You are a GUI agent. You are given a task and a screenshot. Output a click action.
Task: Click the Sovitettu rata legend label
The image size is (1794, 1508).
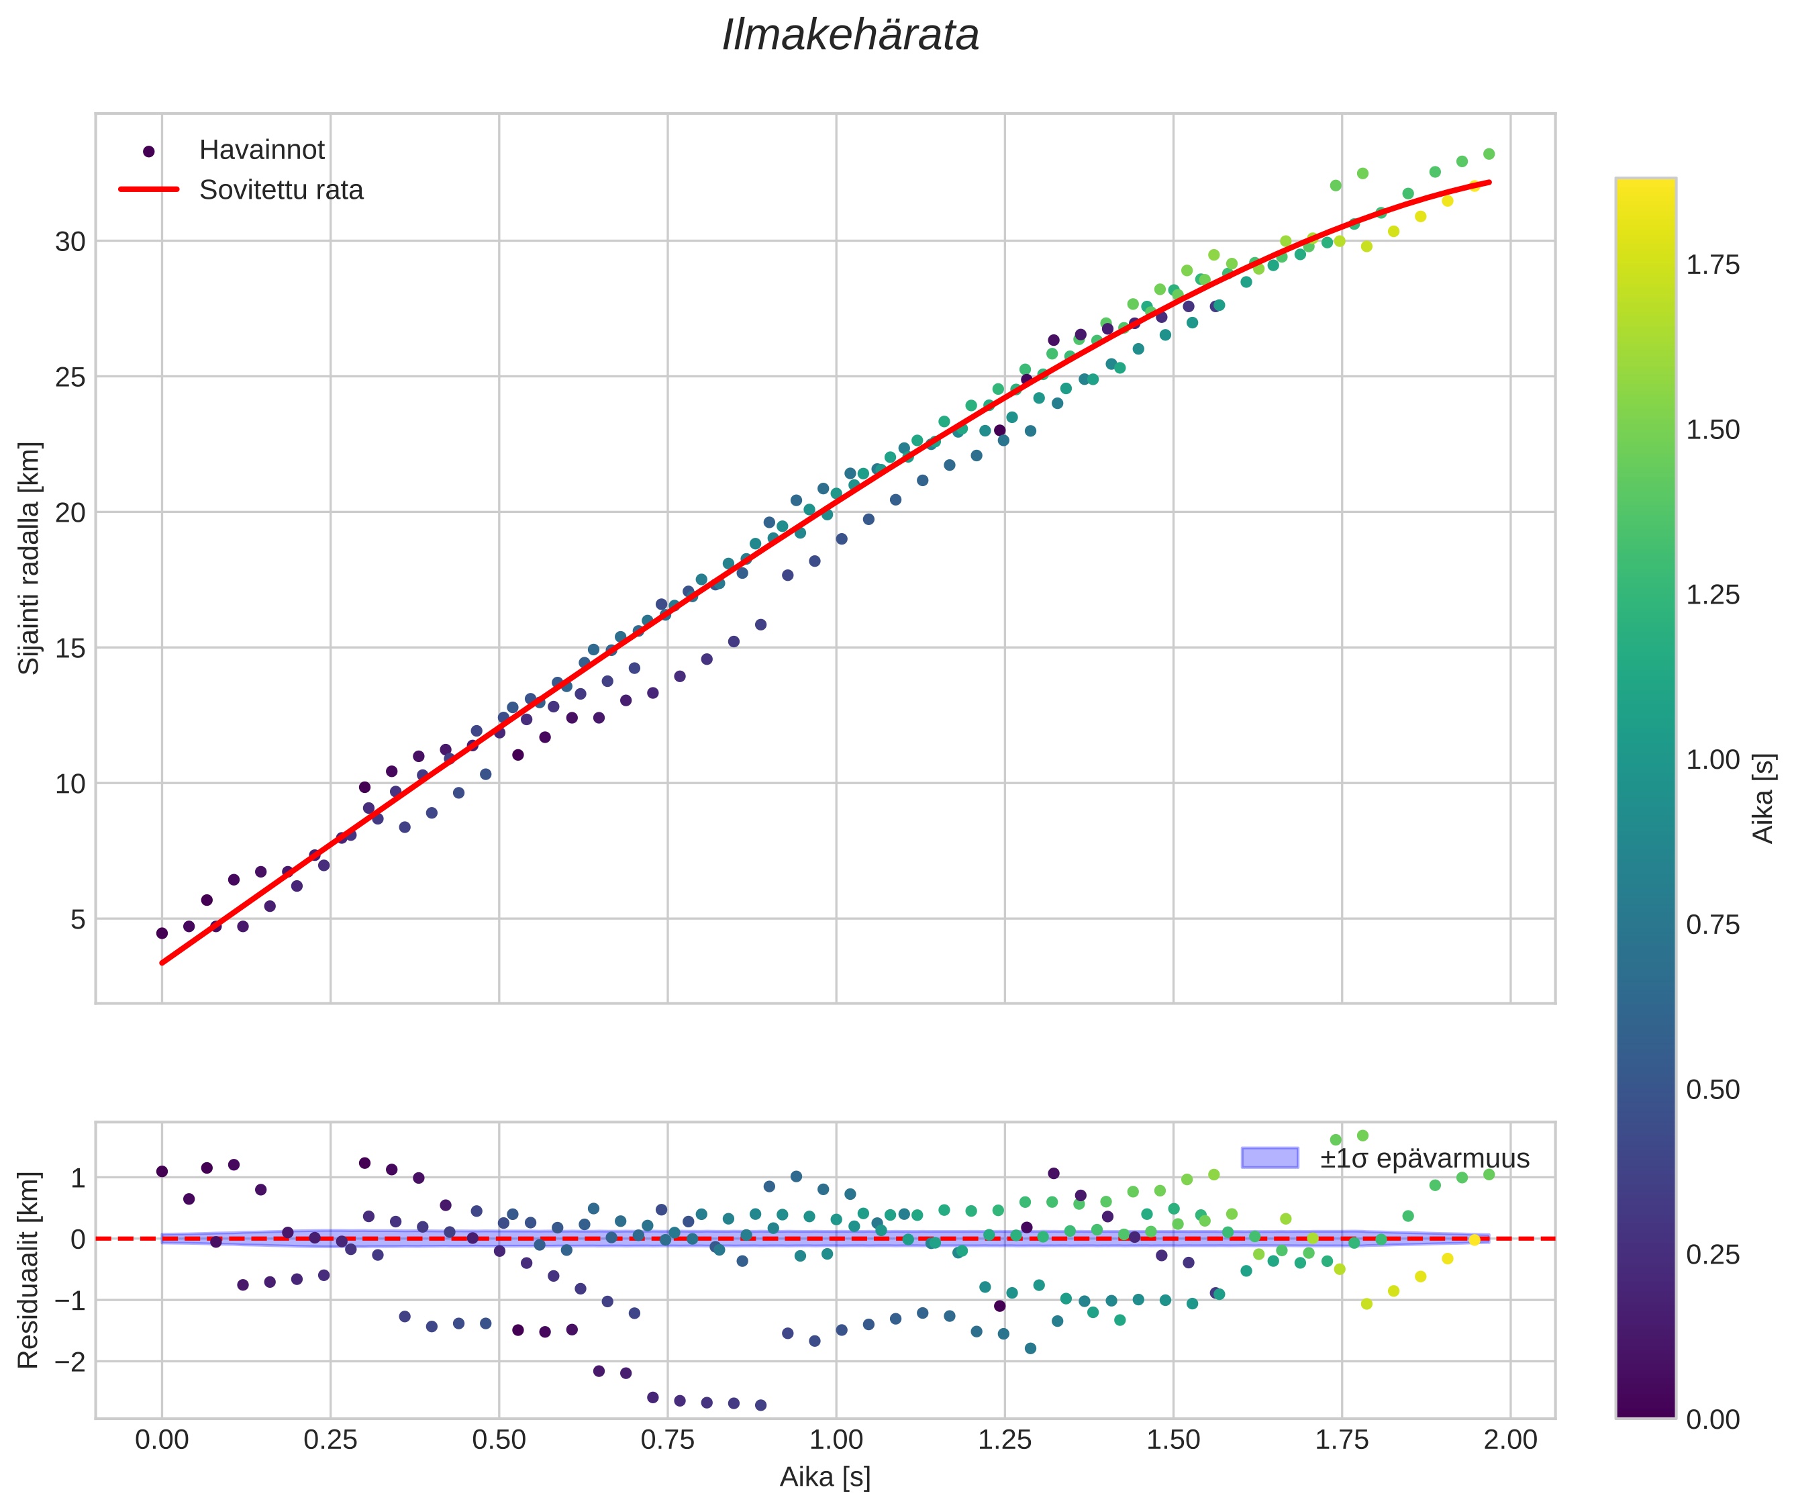281,190
